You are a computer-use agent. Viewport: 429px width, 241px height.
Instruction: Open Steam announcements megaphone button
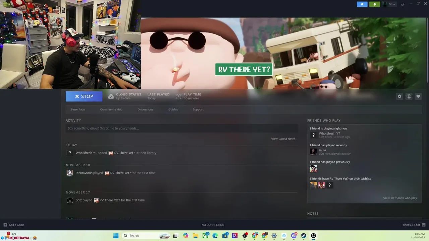(x=362, y=4)
